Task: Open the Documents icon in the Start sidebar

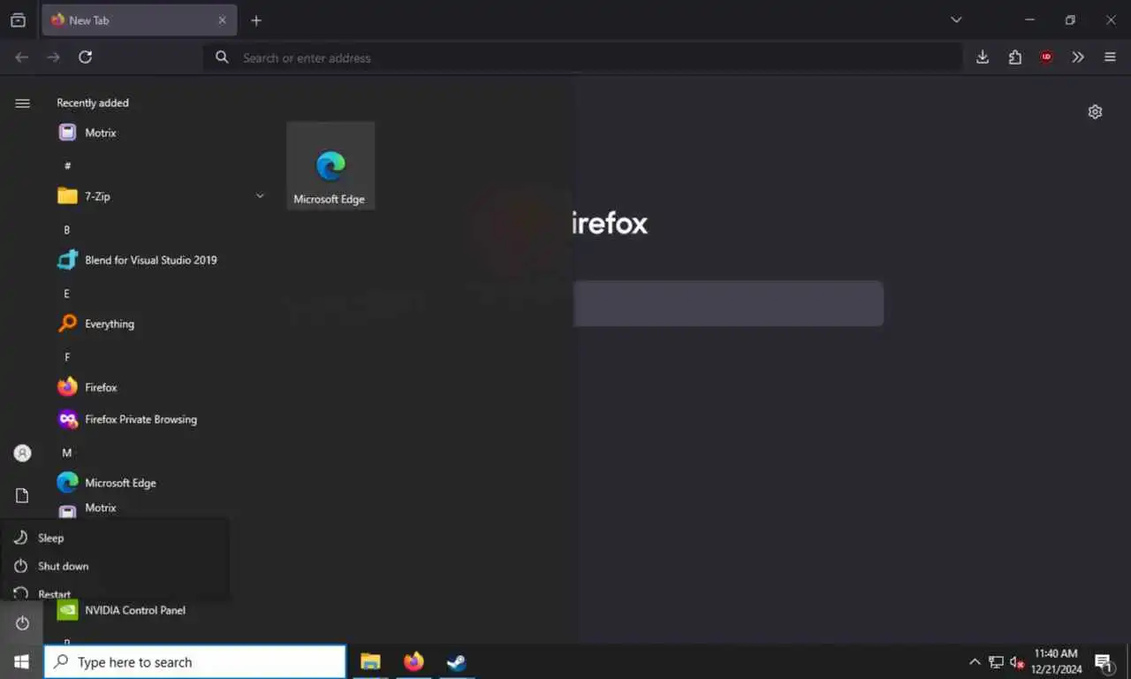Action: pos(22,495)
